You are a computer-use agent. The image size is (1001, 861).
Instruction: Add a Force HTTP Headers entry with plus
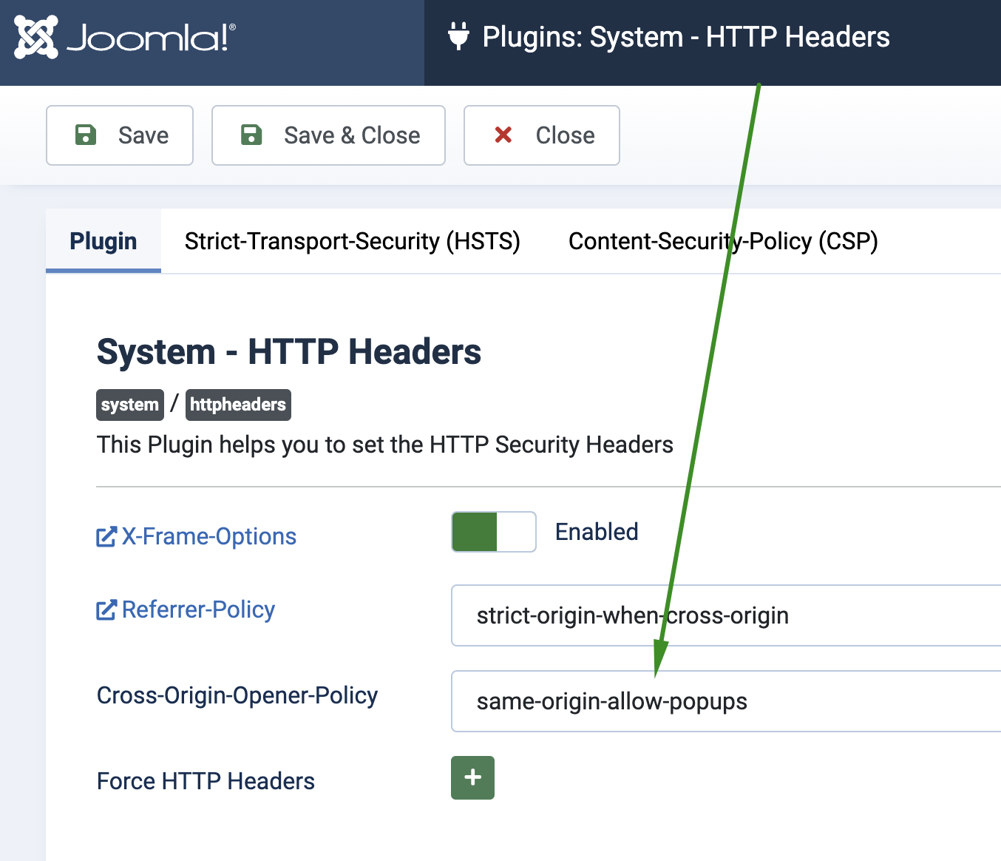pyautogui.click(x=472, y=777)
